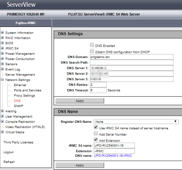Open the RAID Information menu entry

[x=18, y=38]
